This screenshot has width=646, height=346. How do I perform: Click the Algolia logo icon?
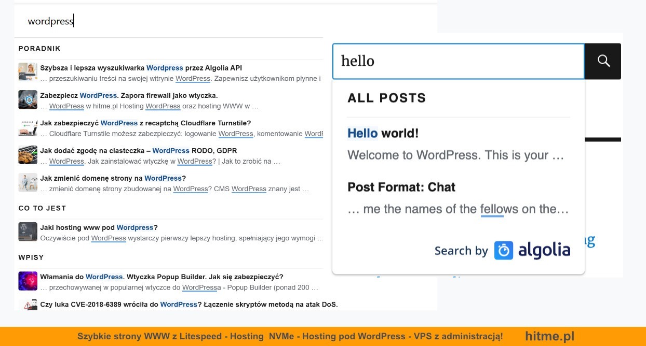click(x=503, y=251)
